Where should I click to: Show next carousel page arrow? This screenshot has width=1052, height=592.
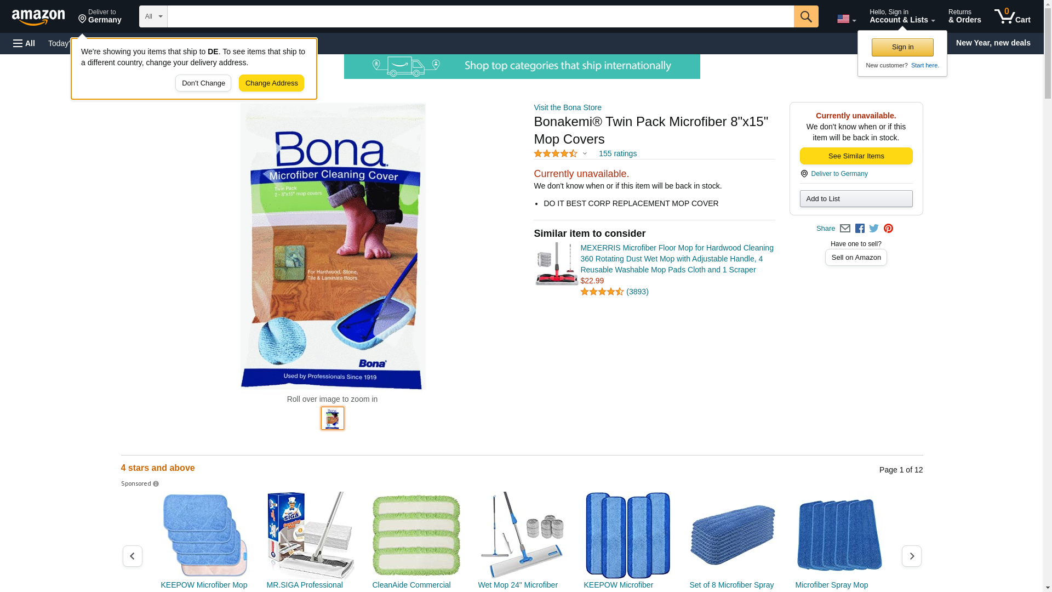point(912,556)
